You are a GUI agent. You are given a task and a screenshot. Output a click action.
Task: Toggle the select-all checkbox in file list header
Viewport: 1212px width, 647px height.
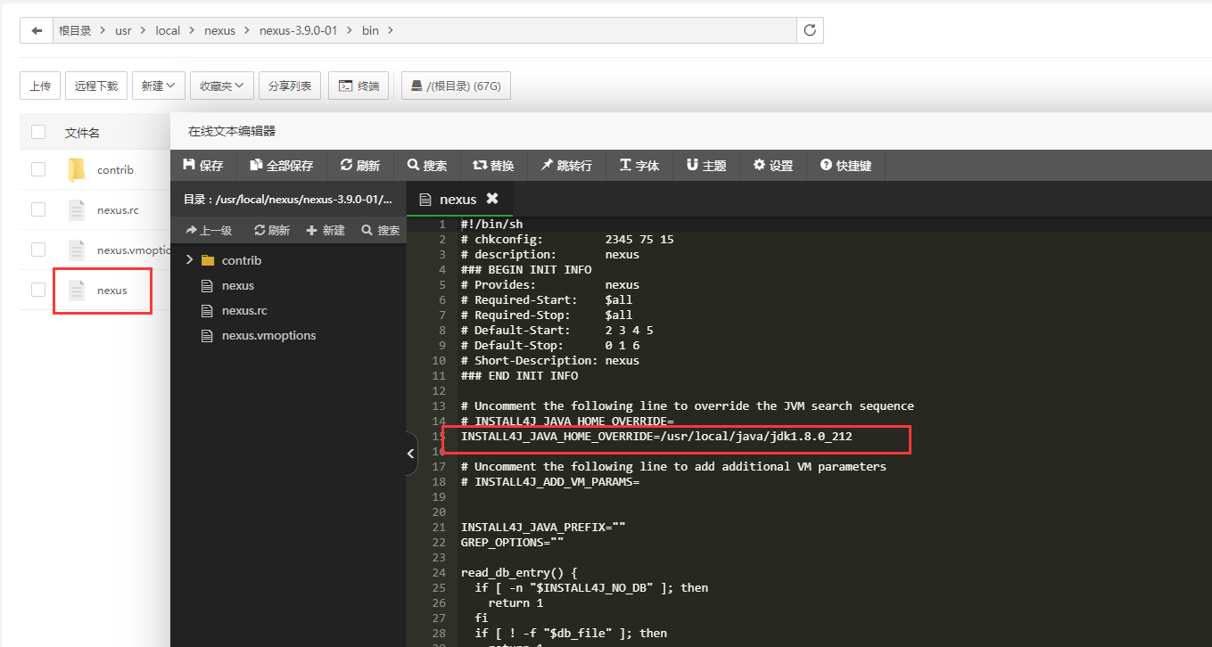coord(37,131)
